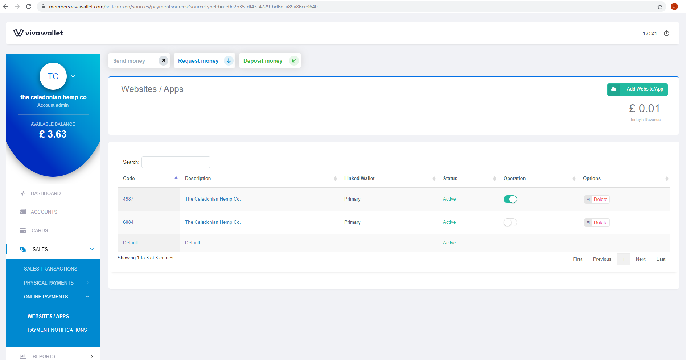Image resolution: width=686 pixels, height=360 pixels.
Task: Enable the Operation toggle for code 6084
Action: pos(510,222)
